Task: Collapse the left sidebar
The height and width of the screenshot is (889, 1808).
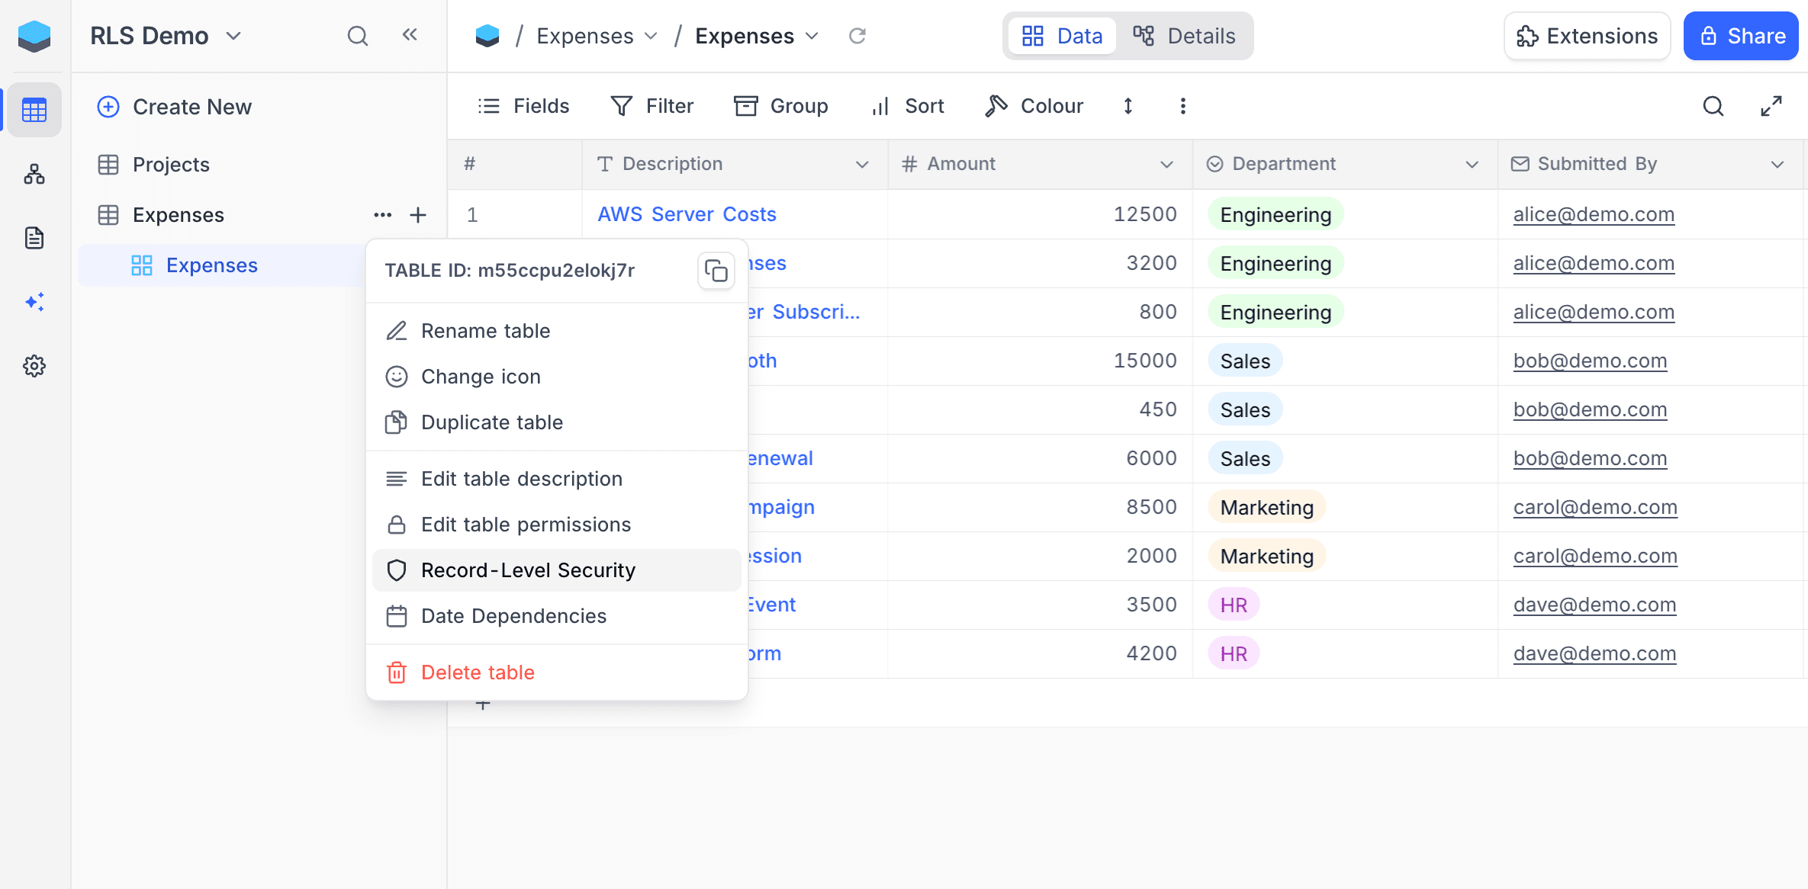Action: pyautogui.click(x=410, y=34)
